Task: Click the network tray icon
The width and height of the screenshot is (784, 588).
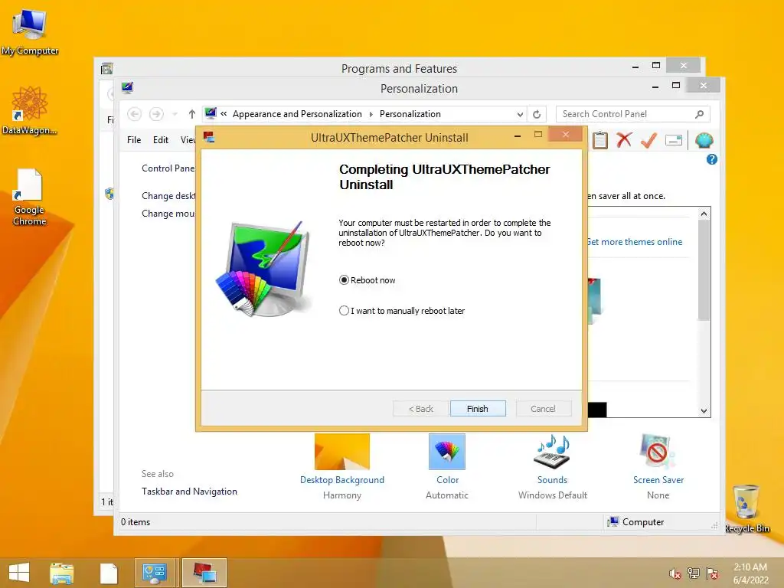Action: [694, 573]
